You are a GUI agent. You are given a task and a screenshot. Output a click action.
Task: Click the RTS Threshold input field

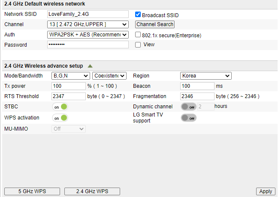click(69, 96)
